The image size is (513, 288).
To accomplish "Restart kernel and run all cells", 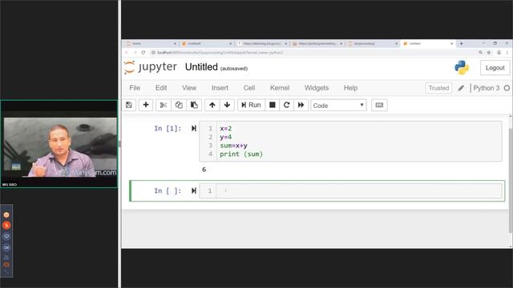I will click(x=301, y=105).
